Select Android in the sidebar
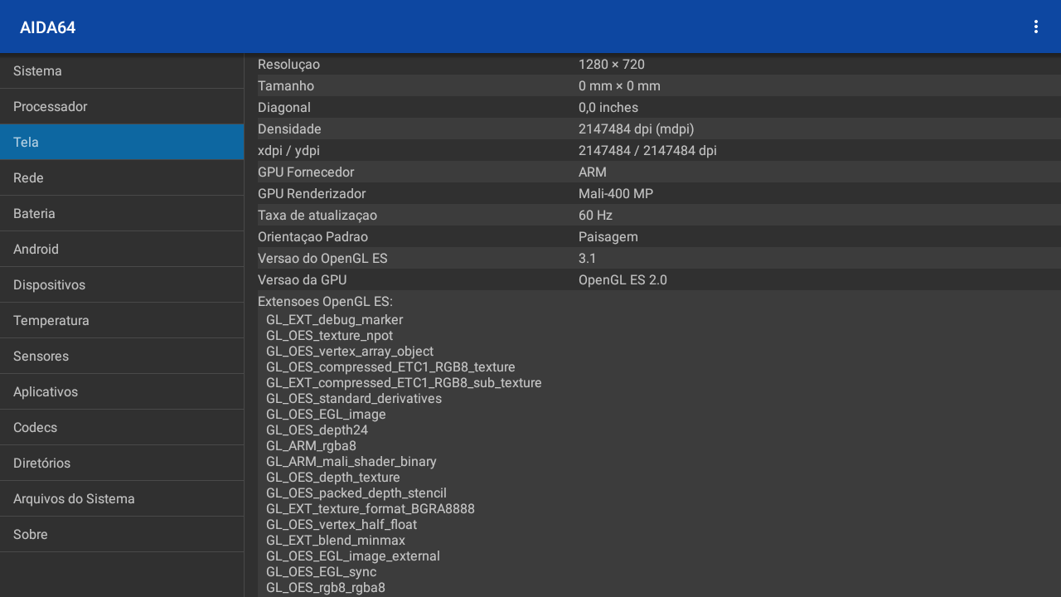This screenshot has width=1061, height=597. tap(122, 250)
